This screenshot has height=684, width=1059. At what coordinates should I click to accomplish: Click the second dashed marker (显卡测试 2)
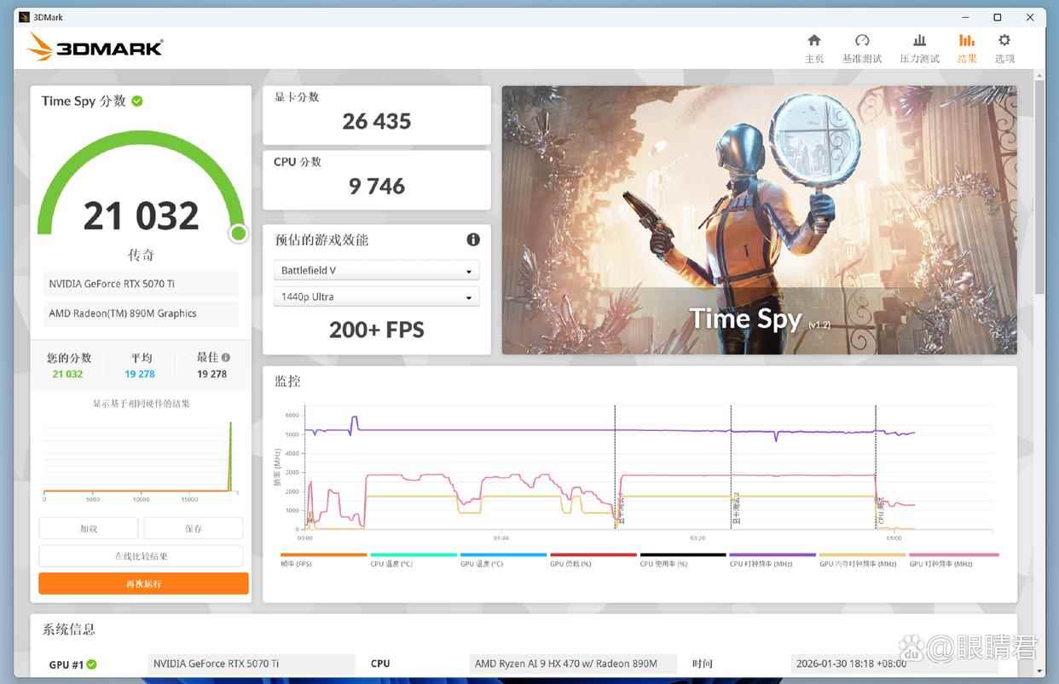point(732,466)
